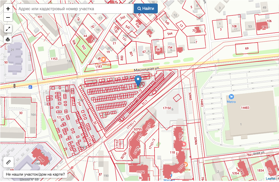Screen dimensions: 279x182
Task: Print the map via printer icon
Action: click(x=8, y=39)
